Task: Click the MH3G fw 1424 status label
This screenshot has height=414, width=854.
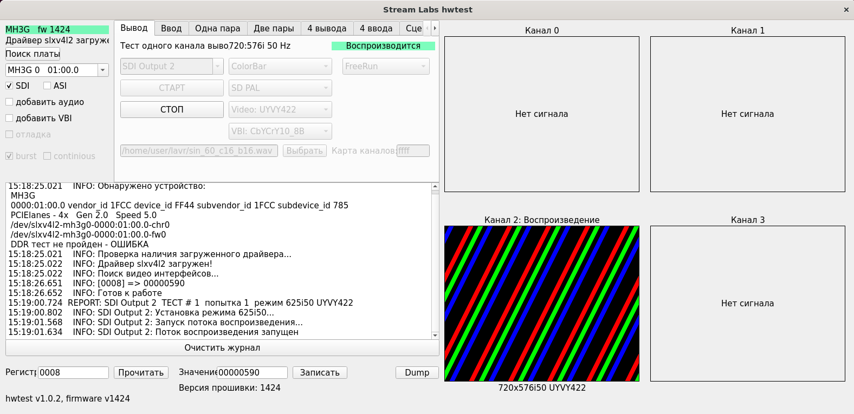Action: (x=57, y=30)
